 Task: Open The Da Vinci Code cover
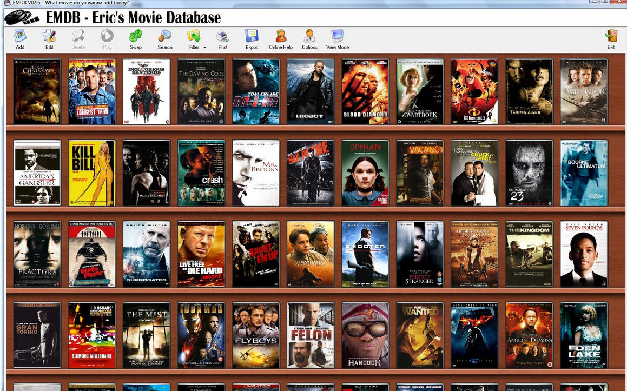(201, 92)
